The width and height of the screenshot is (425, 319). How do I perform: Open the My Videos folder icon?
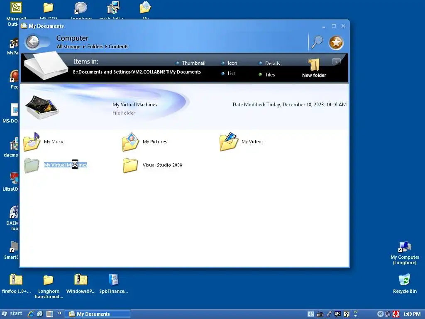(229, 142)
